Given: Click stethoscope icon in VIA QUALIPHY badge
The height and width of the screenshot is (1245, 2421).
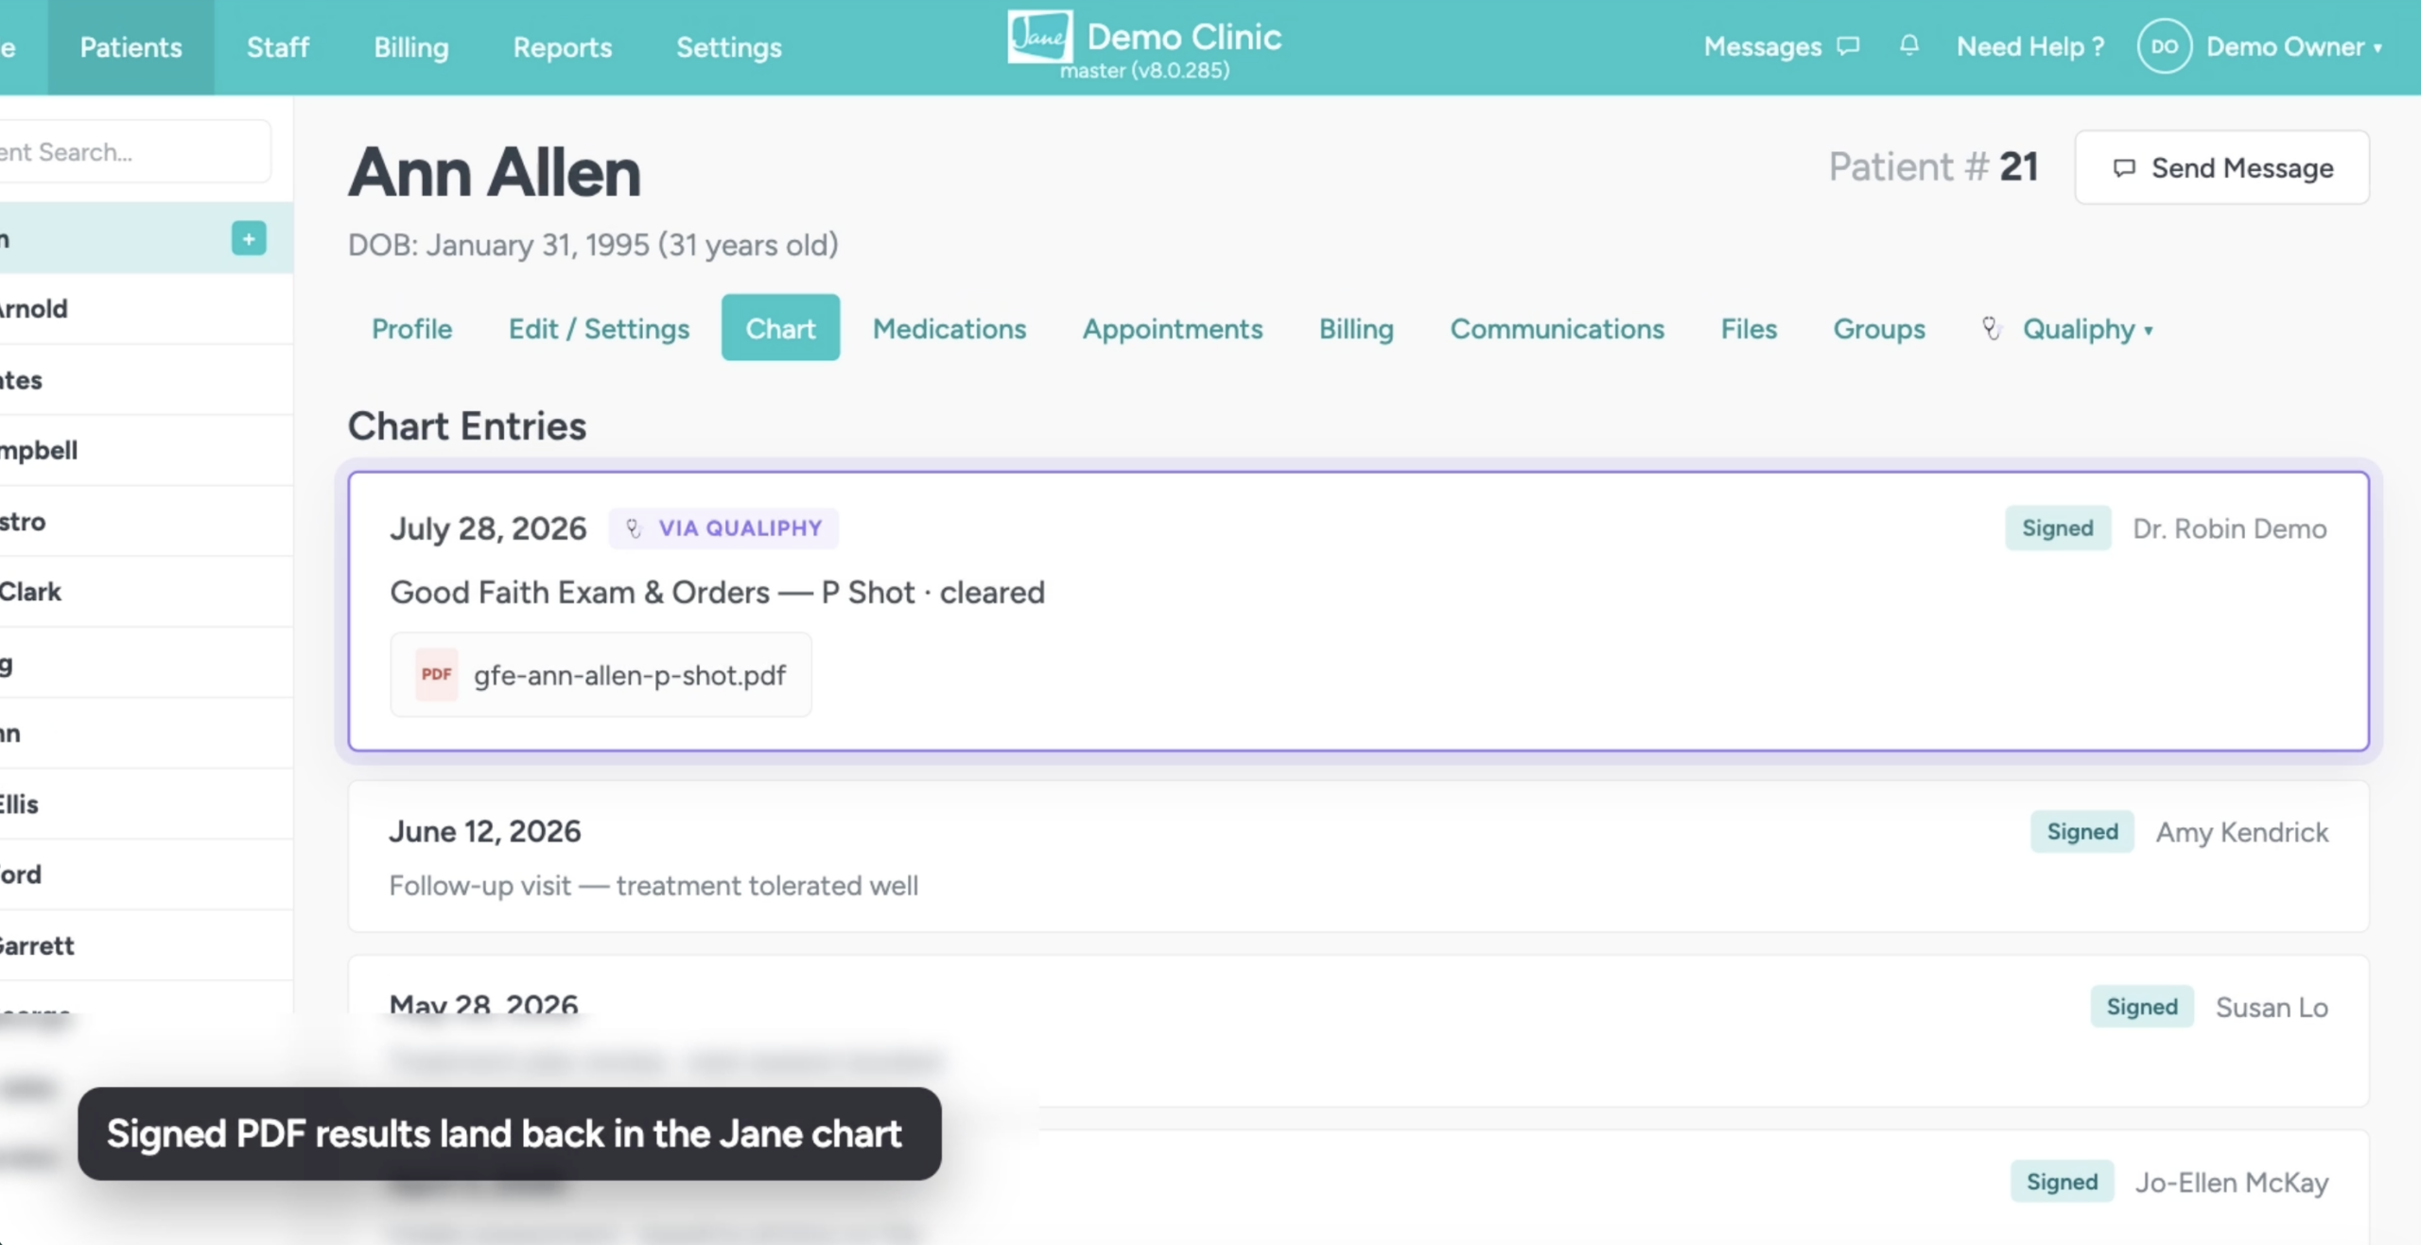Looking at the screenshot, I should click(634, 528).
